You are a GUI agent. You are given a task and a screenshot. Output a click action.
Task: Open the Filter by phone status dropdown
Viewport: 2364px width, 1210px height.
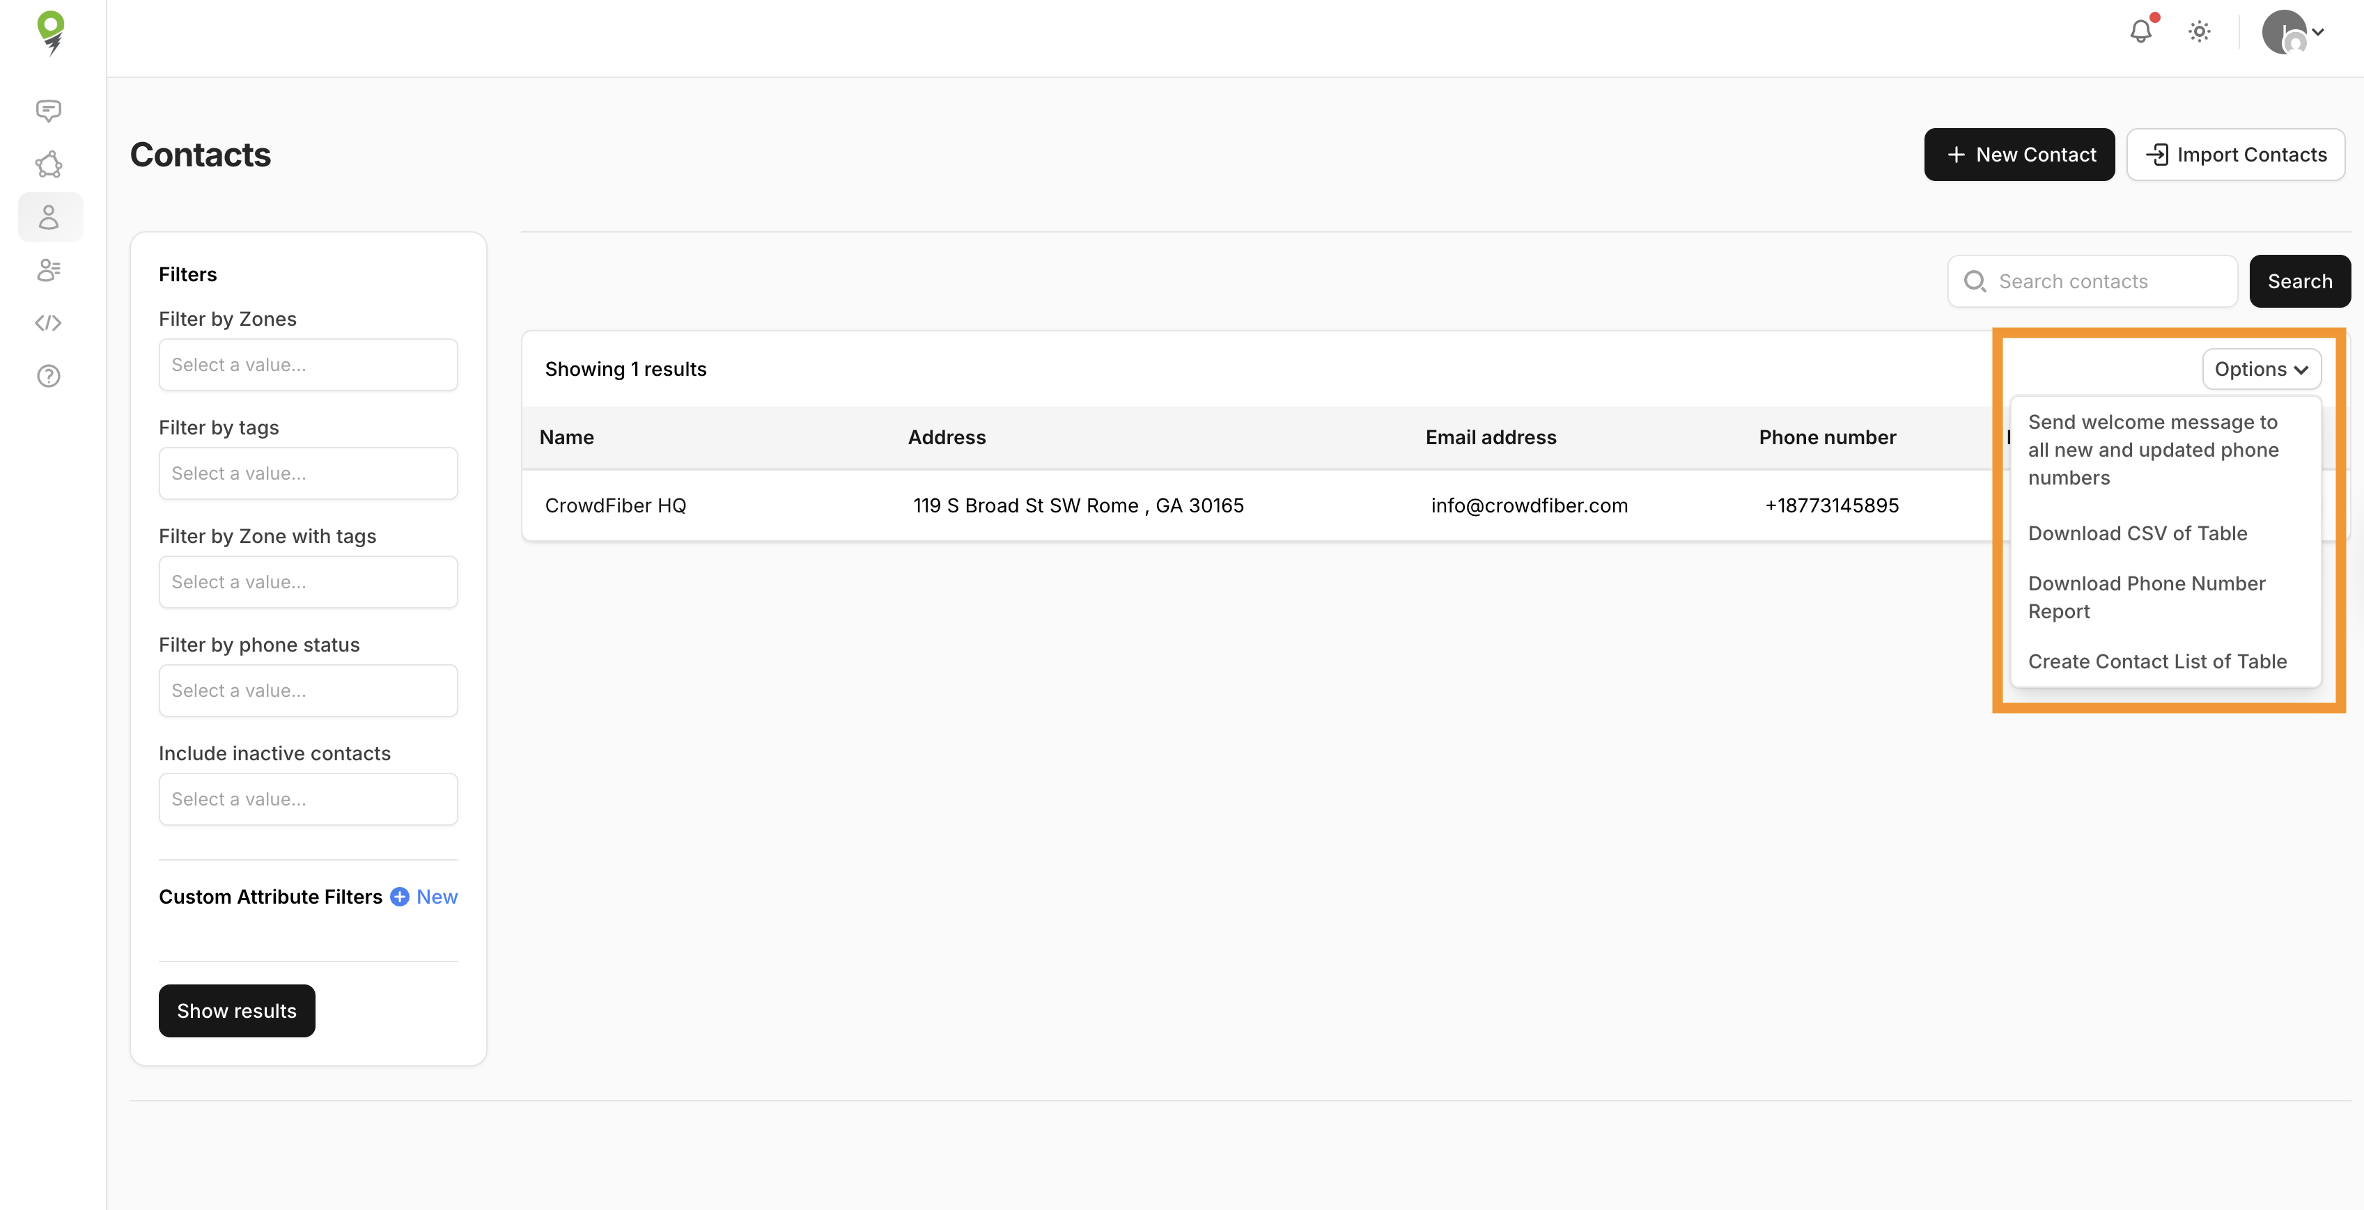[307, 691]
